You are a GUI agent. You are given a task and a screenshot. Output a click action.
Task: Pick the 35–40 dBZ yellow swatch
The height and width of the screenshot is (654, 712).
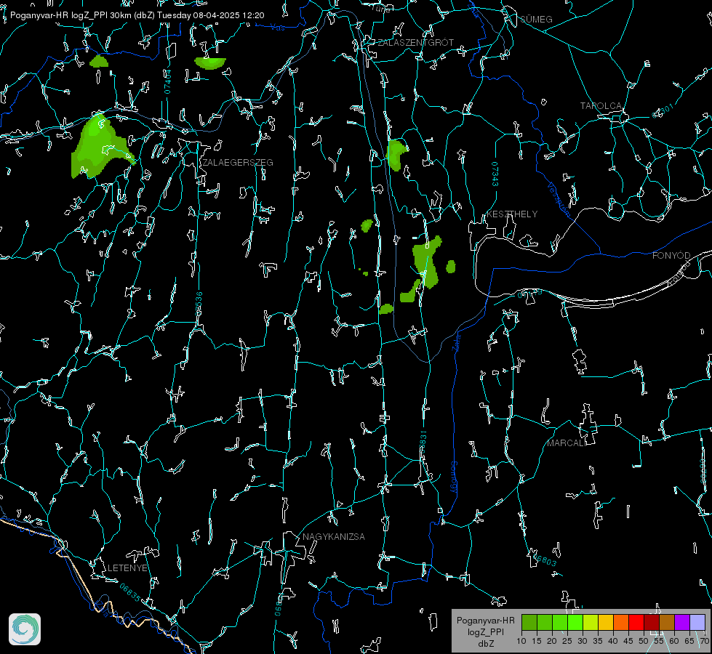[x=606, y=622]
